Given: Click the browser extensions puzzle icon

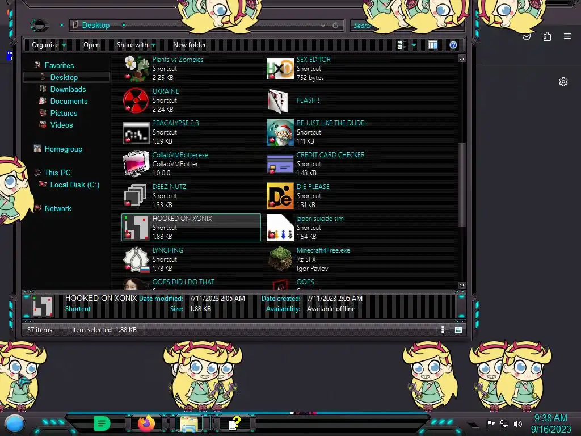Looking at the screenshot, I should [547, 36].
